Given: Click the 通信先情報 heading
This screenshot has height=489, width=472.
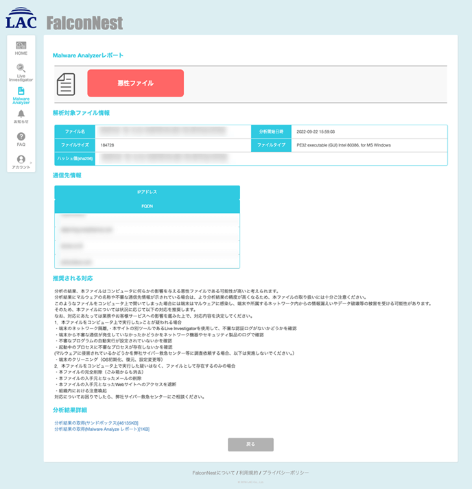Looking at the screenshot, I should 67,175.
